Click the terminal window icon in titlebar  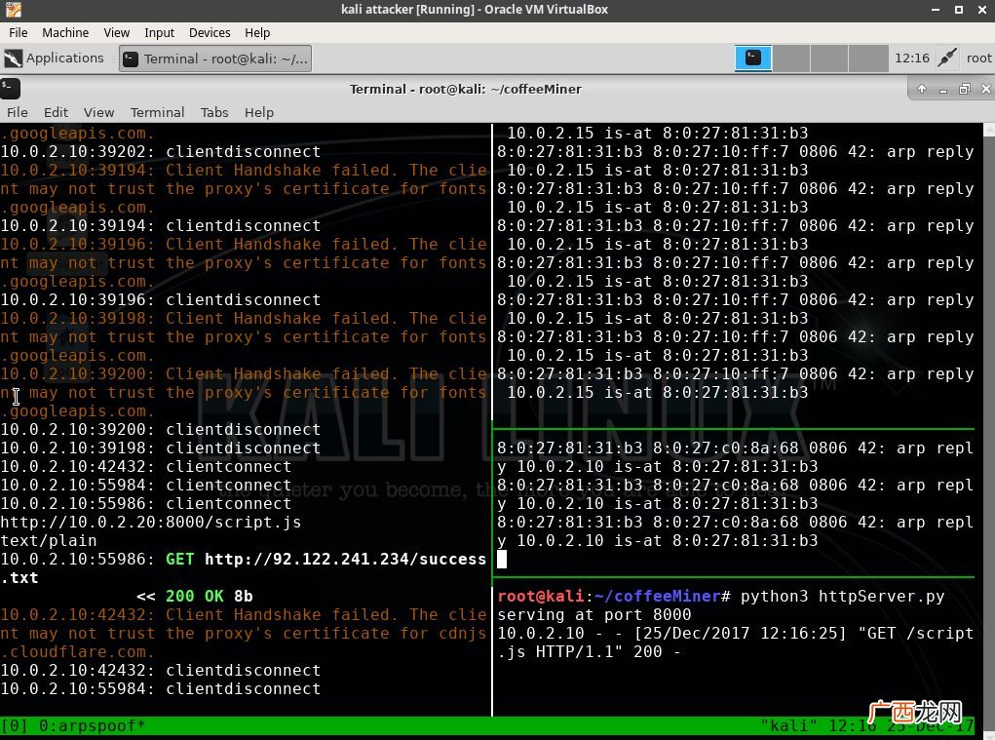10,89
